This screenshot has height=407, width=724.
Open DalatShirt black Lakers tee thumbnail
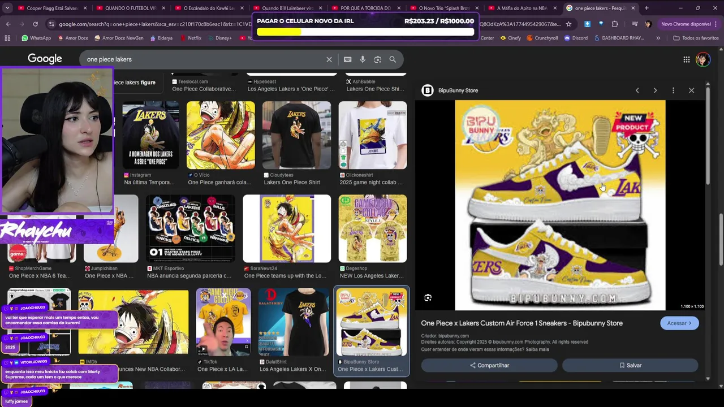click(x=293, y=322)
